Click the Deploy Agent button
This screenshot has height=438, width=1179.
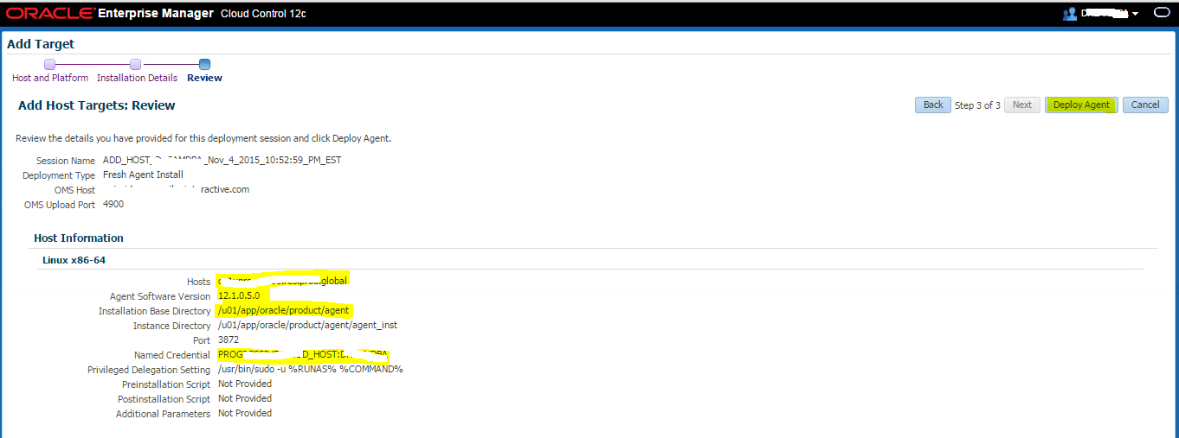coord(1081,105)
